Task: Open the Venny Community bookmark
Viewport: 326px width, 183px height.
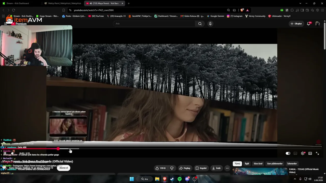Action: coord(255,16)
